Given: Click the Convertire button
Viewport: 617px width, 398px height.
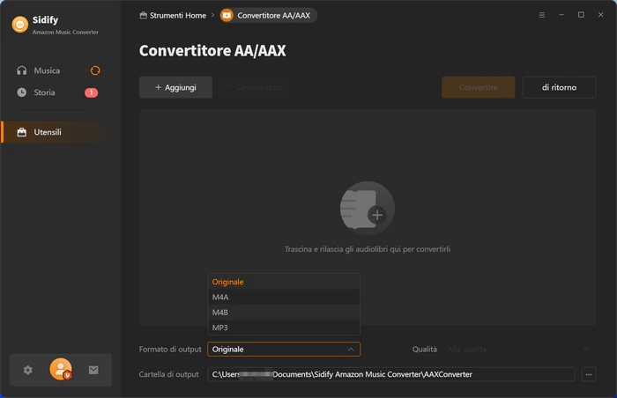Looking at the screenshot, I should [x=478, y=87].
